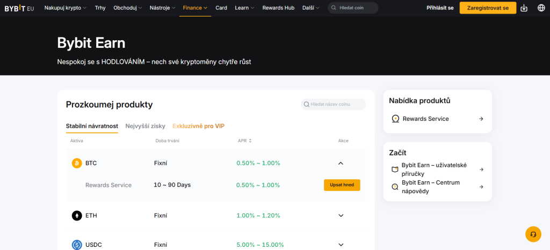Screen dimensions: 550x250
Task: Click the Bybit EU logo
Action: (19, 8)
